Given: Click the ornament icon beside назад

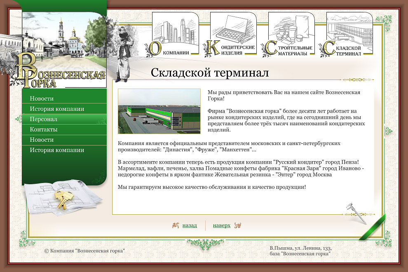Looking at the screenshot, I should pos(176,225).
